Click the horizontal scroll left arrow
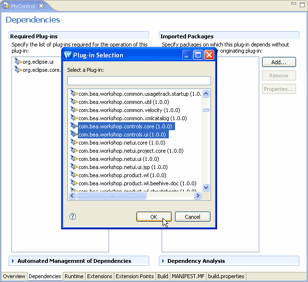 [x=72, y=195]
